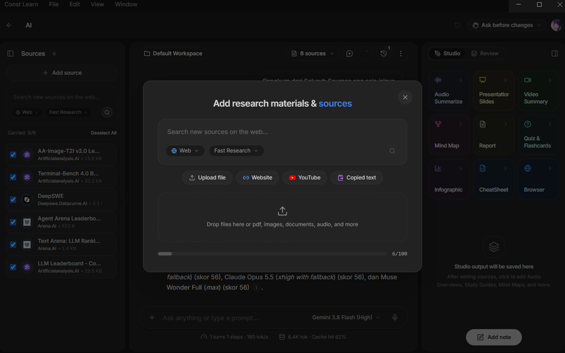Image resolution: width=565 pixels, height=353 pixels.
Task: Choose the Website source option
Action: click(257, 178)
